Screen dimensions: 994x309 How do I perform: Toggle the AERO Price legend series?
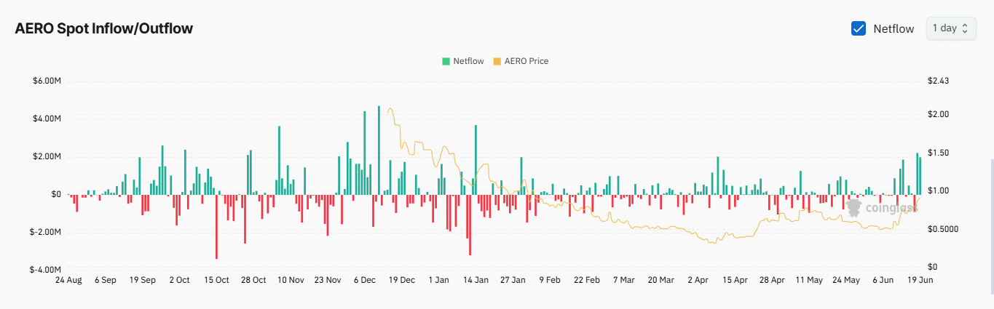(521, 61)
